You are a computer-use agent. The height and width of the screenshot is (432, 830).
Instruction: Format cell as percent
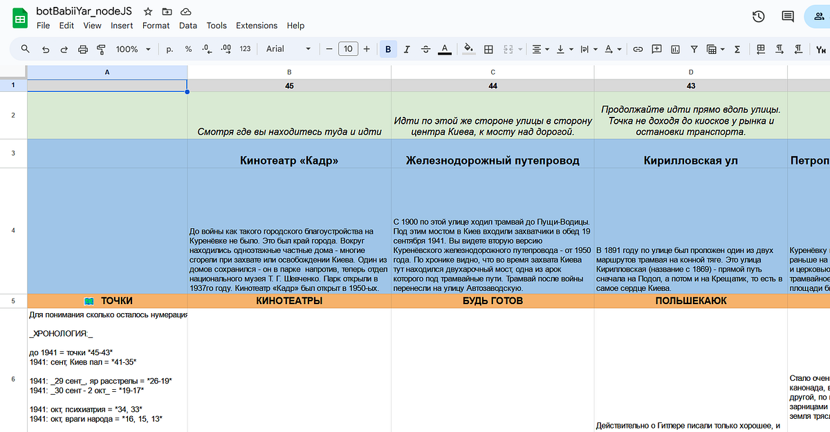click(x=188, y=49)
